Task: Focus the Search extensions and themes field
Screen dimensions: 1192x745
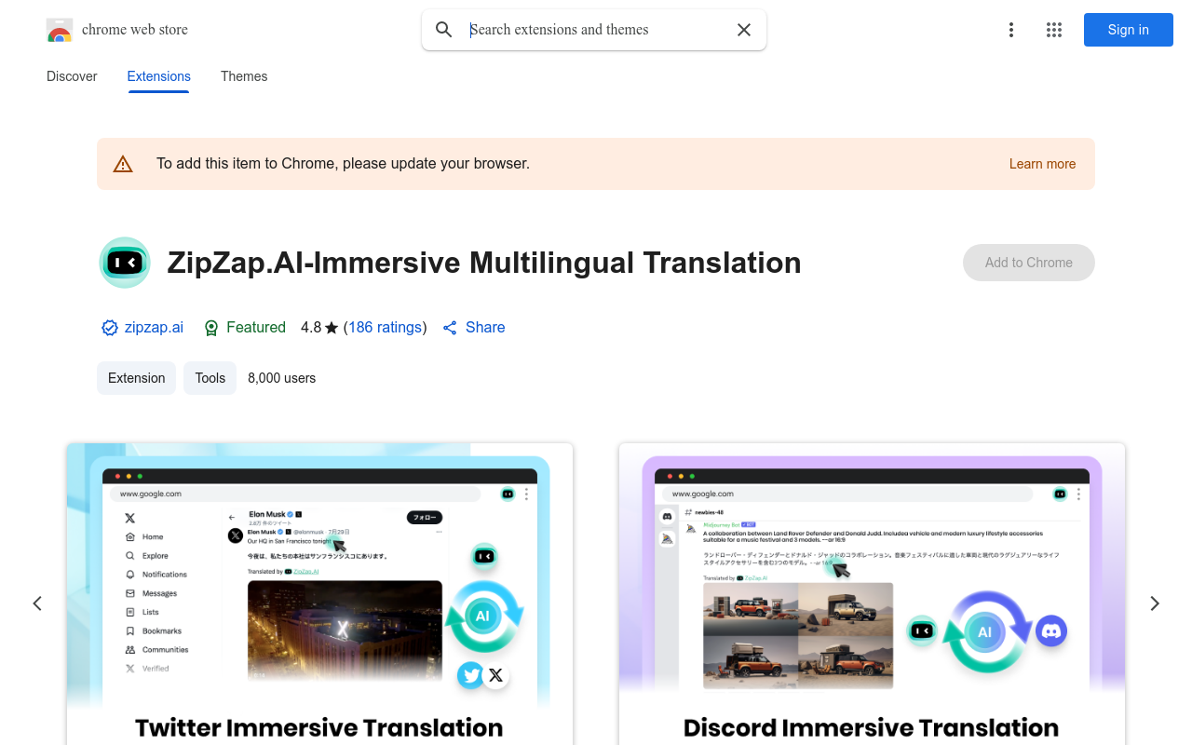Action: [x=596, y=30]
